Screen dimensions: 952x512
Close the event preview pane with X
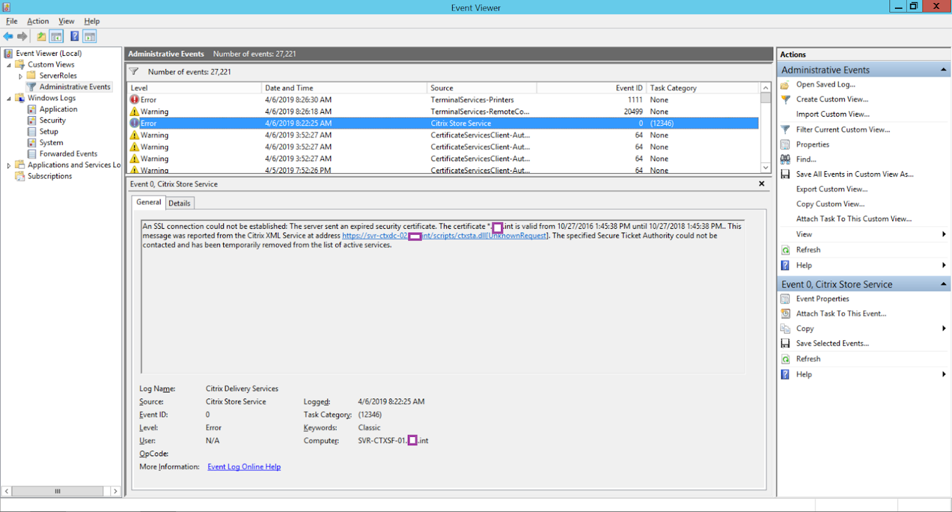(762, 184)
